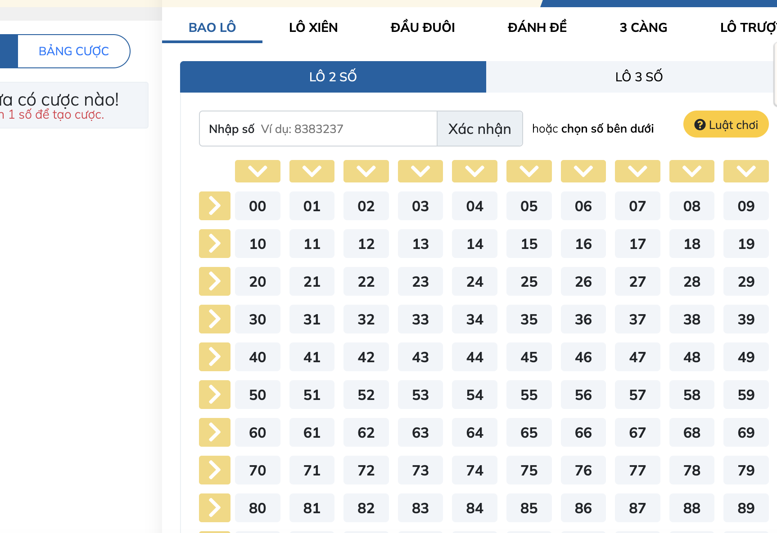777x533 pixels.
Task: Focus the Nhập số input field
Action: [318, 129]
